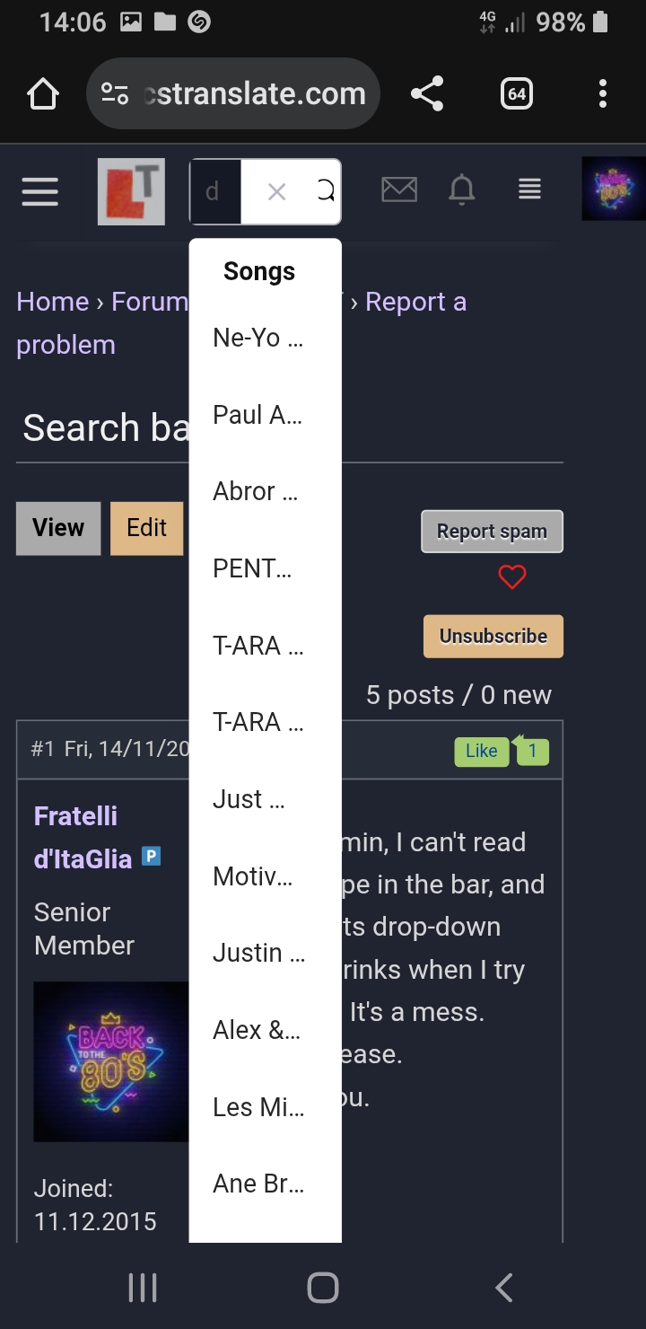Open the list lines menu icon
Viewport: 646px width, 1329px height.
pyautogui.click(x=529, y=189)
